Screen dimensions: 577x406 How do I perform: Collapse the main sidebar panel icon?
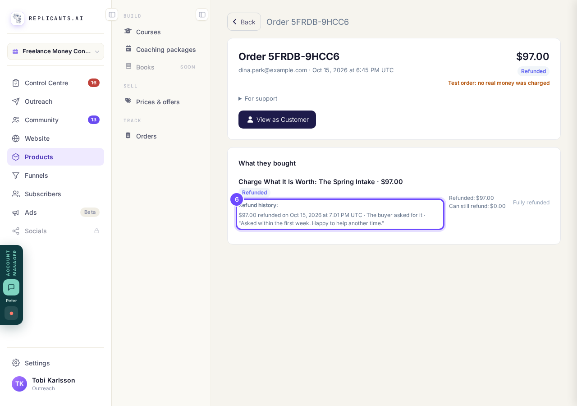[112, 14]
